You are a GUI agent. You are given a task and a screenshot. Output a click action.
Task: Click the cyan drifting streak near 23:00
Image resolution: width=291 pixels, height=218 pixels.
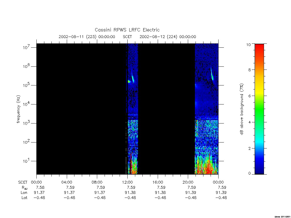[x=212, y=74]
